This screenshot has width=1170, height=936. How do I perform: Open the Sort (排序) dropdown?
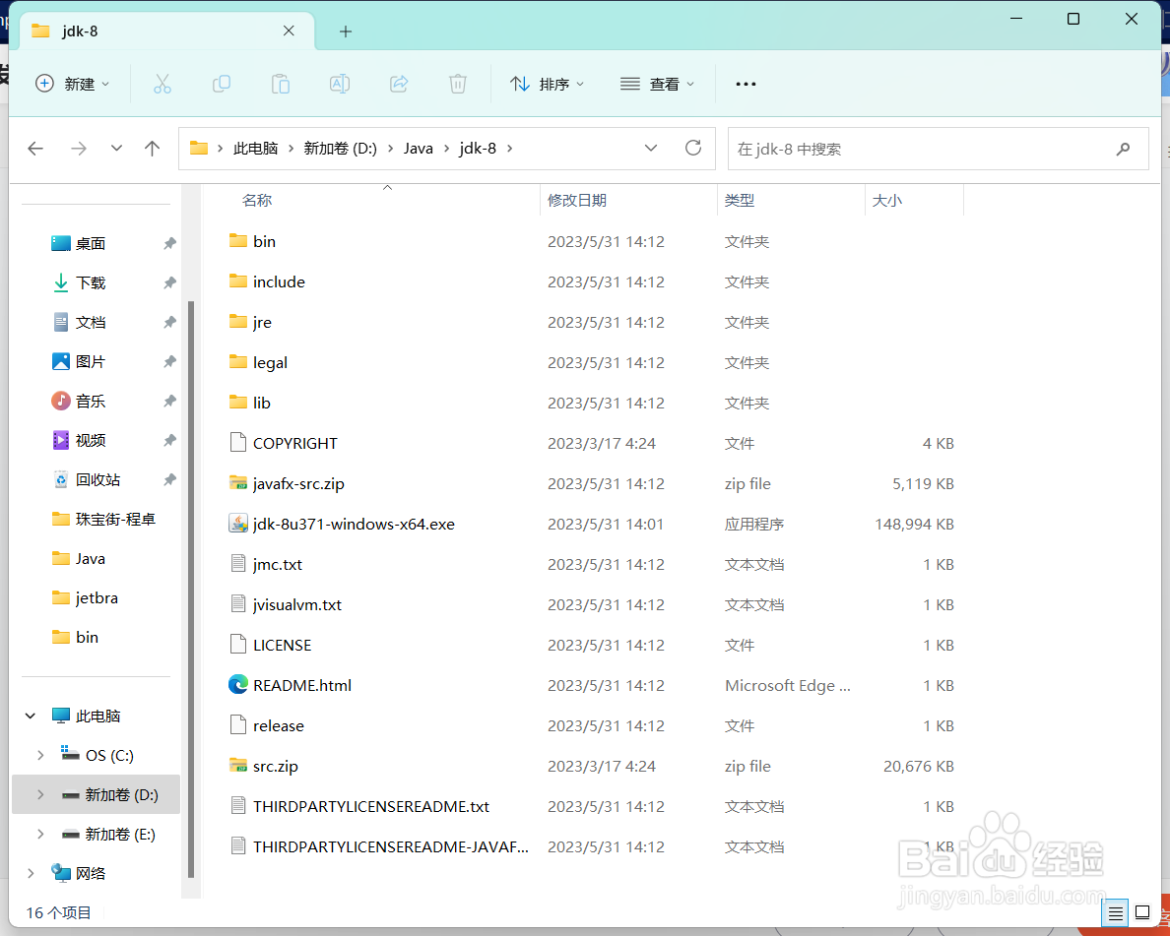click(x=547, y=84)
